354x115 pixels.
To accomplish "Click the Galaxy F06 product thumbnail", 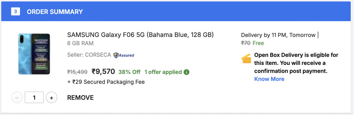I will [34, 54].
